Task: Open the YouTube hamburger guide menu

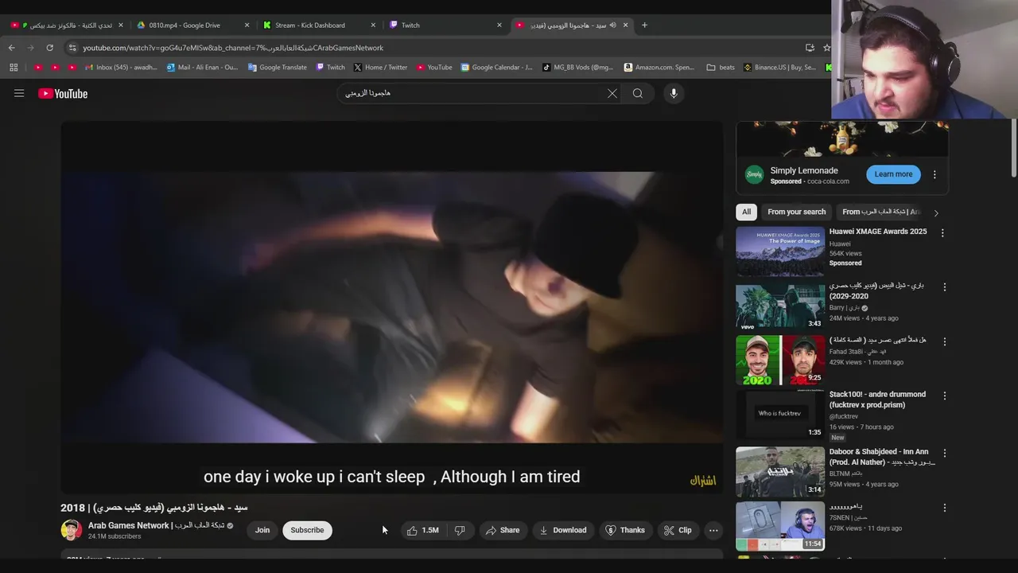Action: point(19,93)
